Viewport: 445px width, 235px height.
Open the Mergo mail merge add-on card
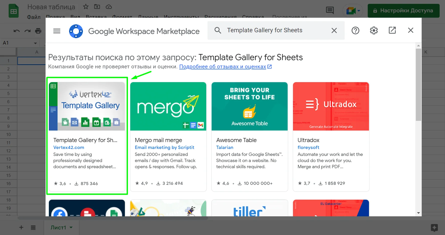coord(168,136)
